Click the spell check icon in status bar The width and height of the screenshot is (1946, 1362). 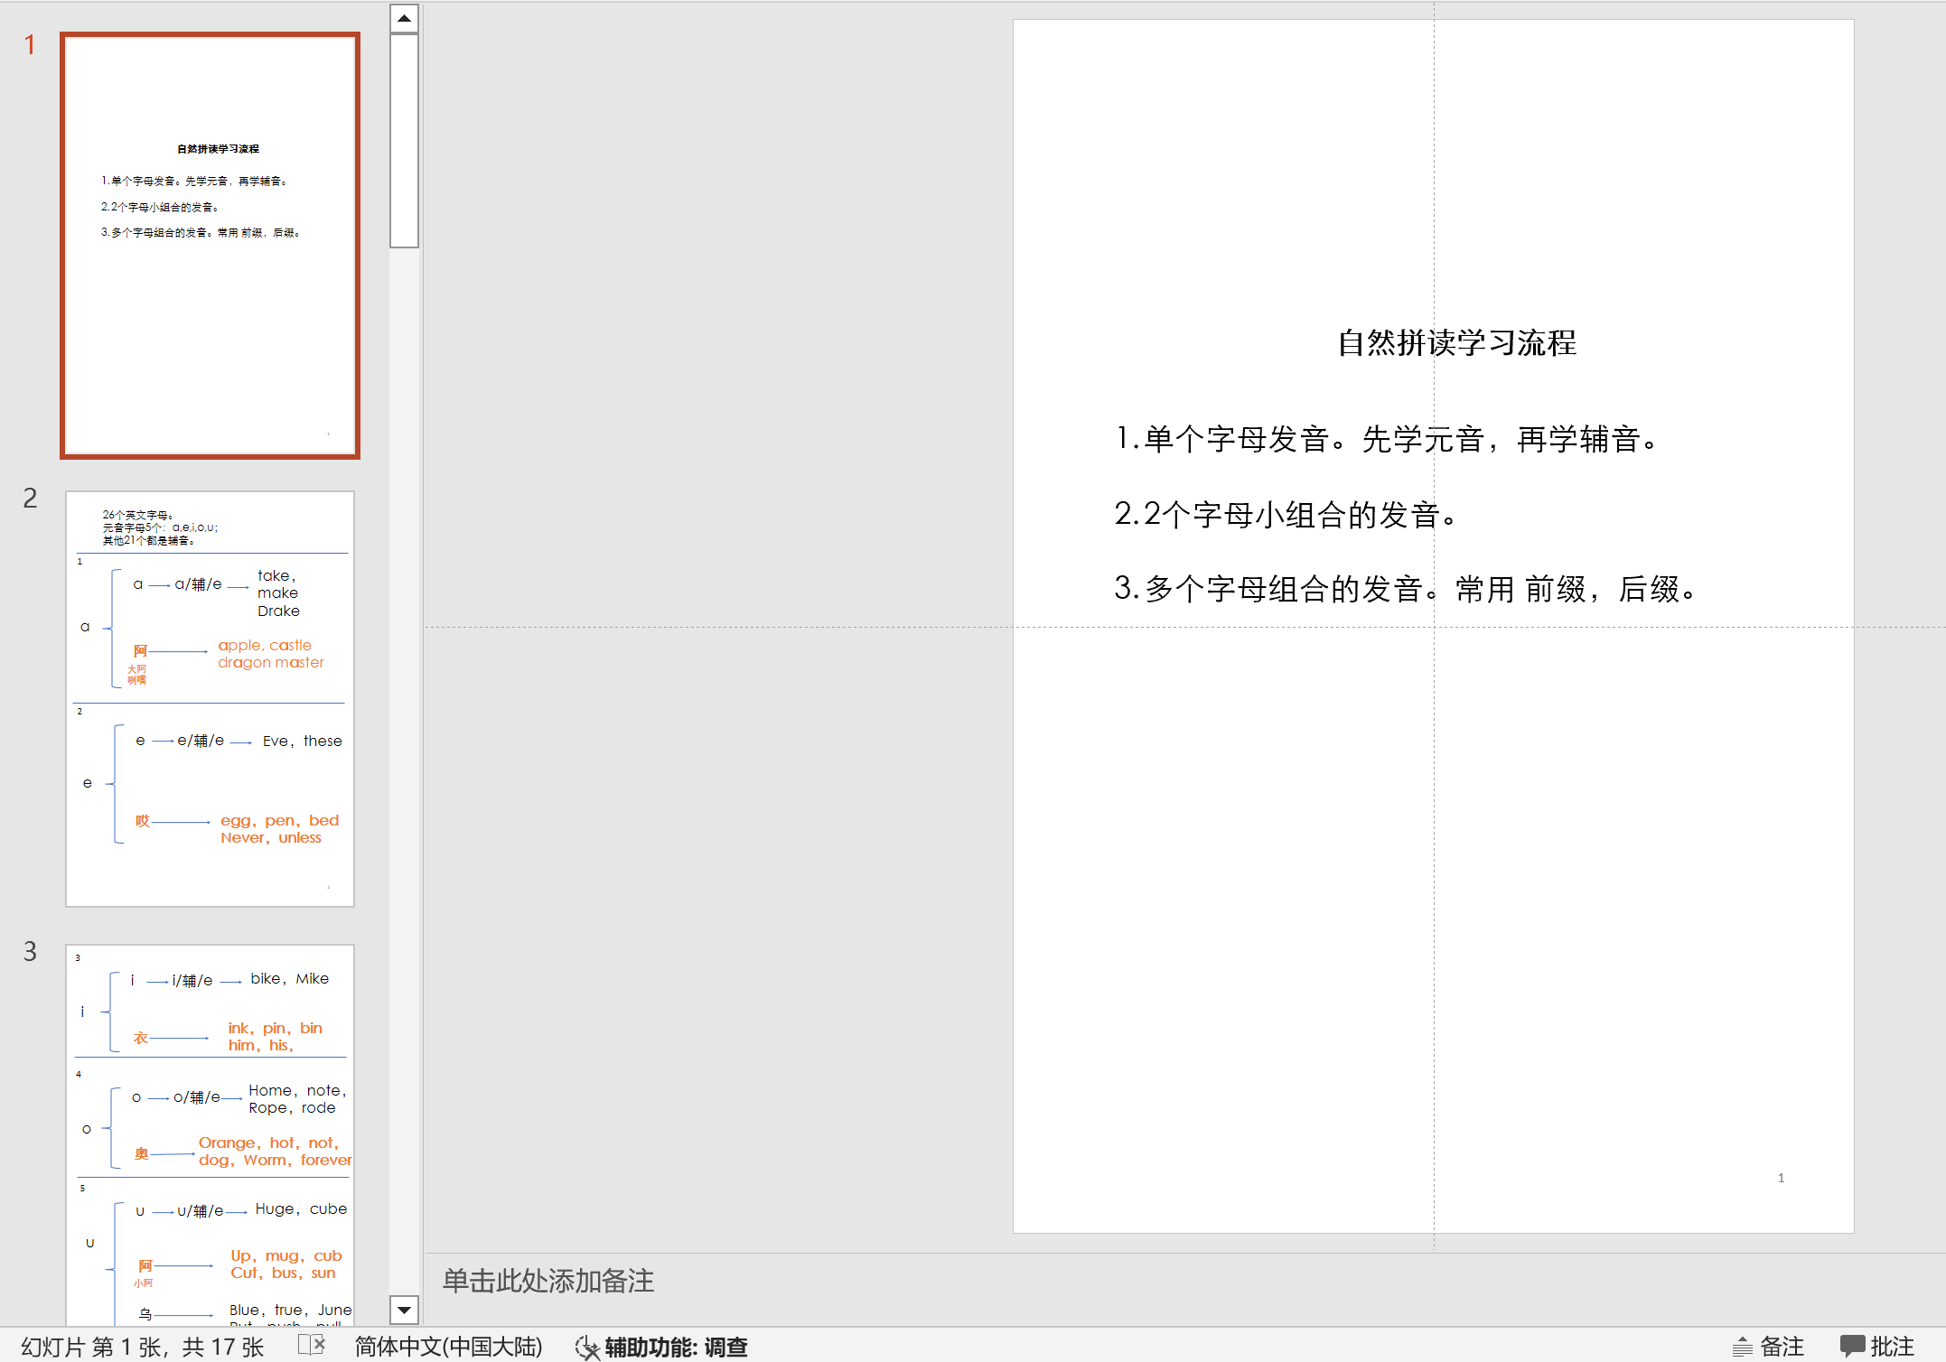point(311,1345)
